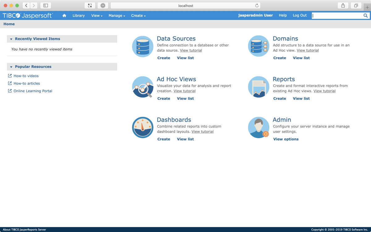Click the Data Sources database icon
Screen dimensions: 371x232
click(x=143, y=46)
